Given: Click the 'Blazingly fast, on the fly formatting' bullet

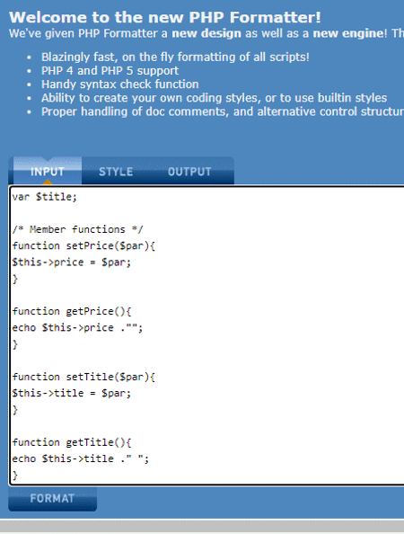Looking at the screenshot, I should pyautogui.click(x=175, y=57).
